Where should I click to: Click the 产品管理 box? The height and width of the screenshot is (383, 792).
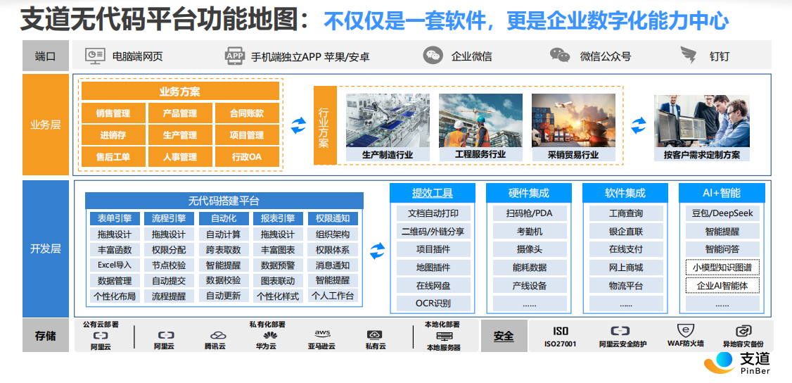[x=180, y=113]
